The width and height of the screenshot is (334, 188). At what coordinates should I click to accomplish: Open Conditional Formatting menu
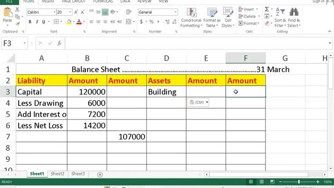pyautogui.click(x=191, y=17)
